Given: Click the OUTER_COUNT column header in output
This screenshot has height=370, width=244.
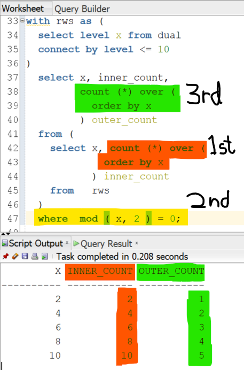Looking at the screenshot, I should (171, 271).
